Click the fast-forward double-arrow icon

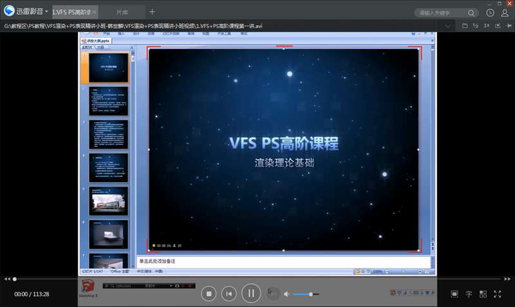coord(507,279)
